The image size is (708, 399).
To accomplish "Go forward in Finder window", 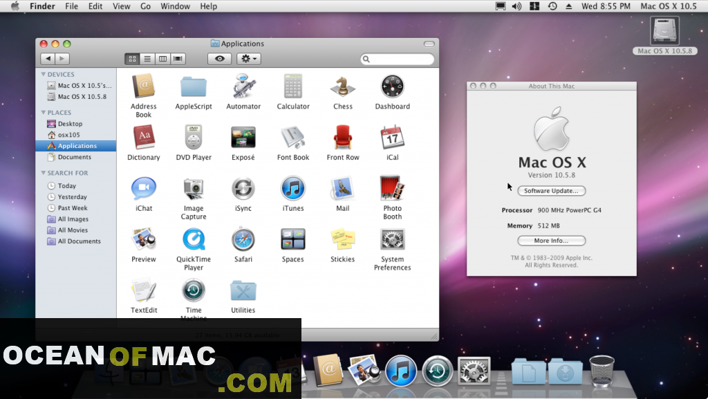I will click(x=62, y=59).
